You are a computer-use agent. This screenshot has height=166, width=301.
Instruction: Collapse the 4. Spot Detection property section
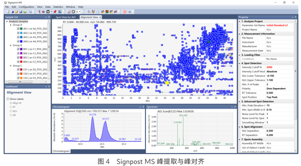pos(239,63)
